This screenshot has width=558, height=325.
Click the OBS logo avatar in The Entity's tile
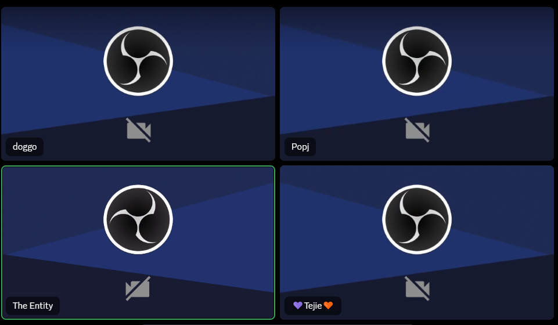(x=138, y=219)
